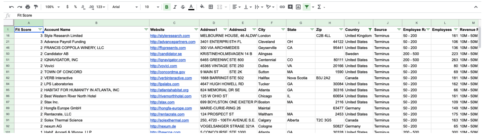This screenshot has width=483, height=136.
Task: Open the vovici.com link
Action: (x=163, y=66)
